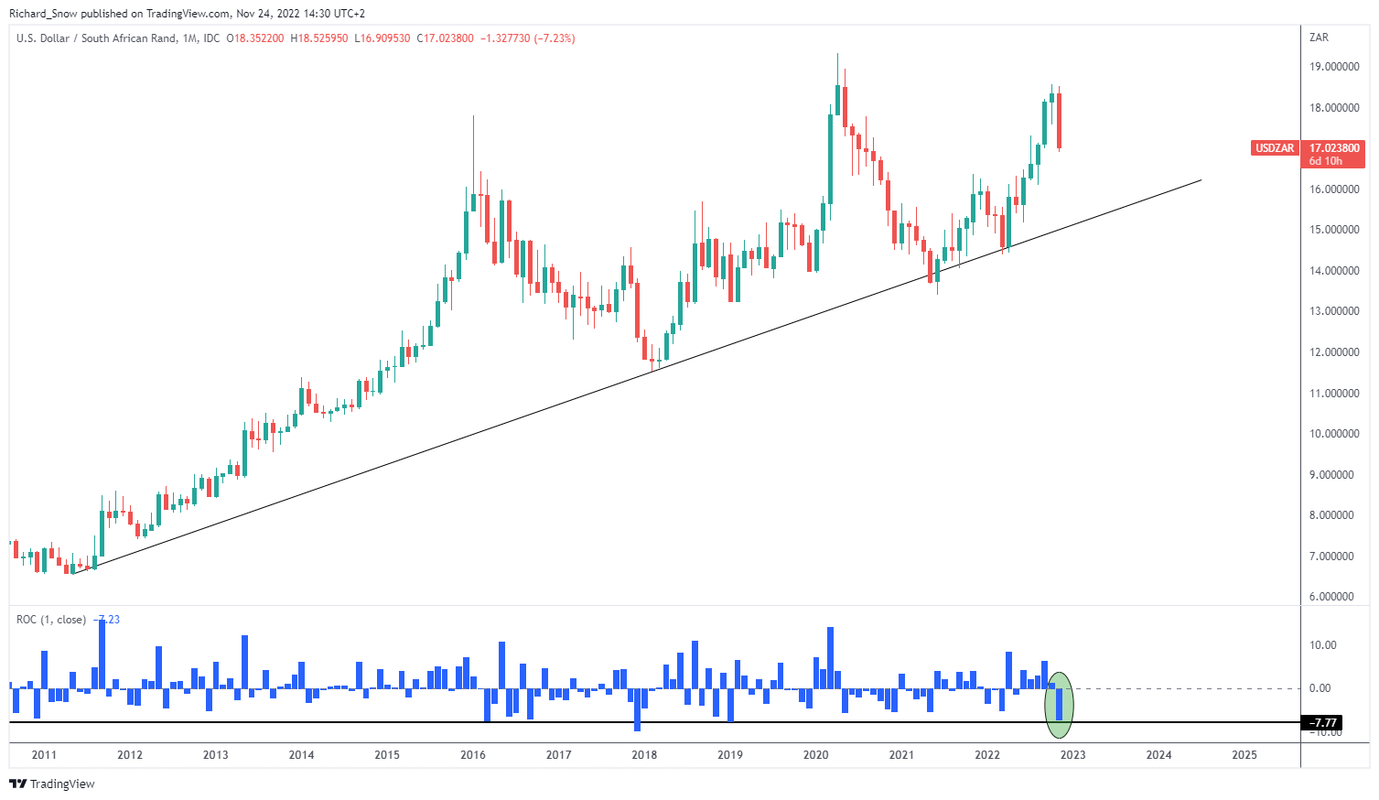This screenshot has width=1379, height=800.
Task: Click the 14.000000 price axis label
Action: tap(1333, 271)
